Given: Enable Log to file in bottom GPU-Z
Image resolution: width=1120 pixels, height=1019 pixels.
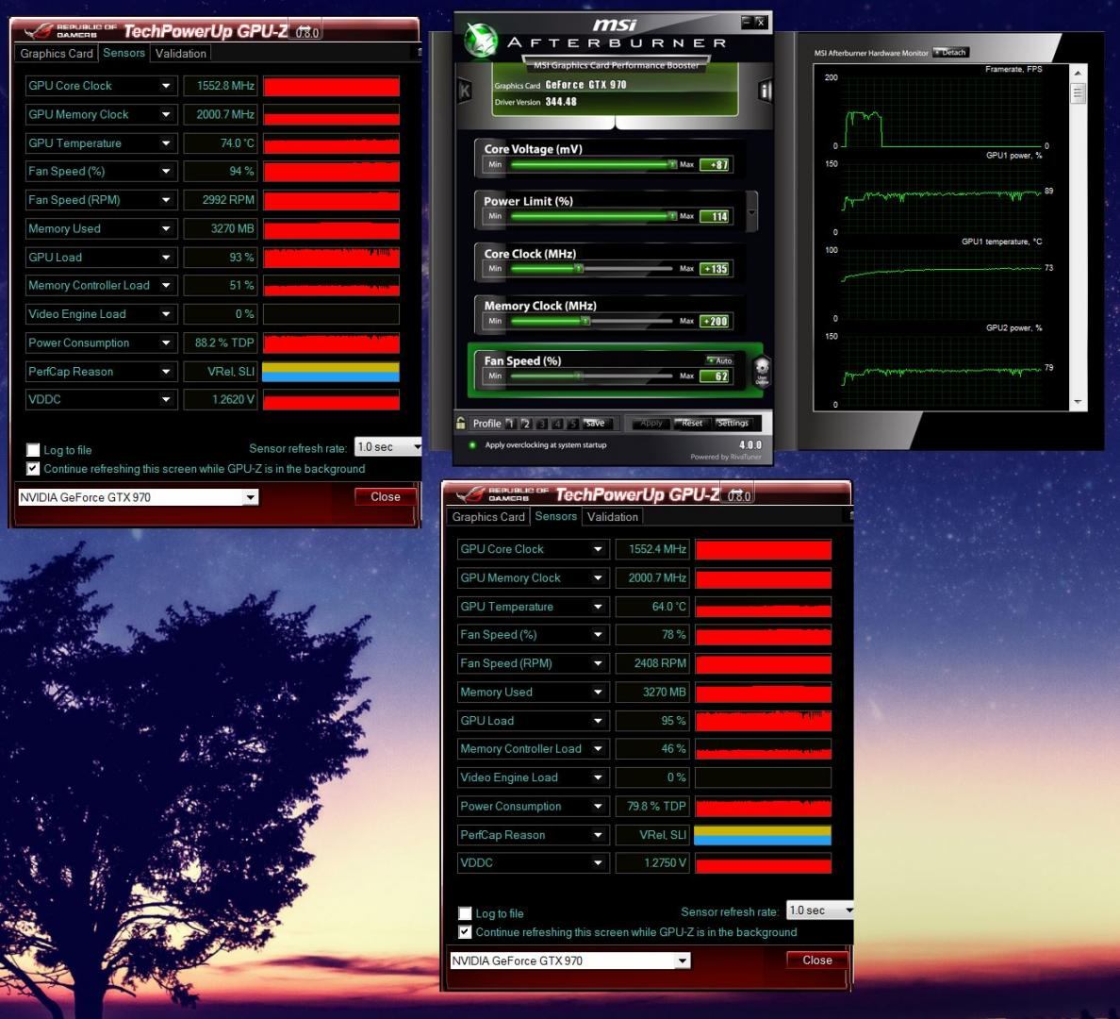Looking at the screenshot, I should tap(465, 913).
